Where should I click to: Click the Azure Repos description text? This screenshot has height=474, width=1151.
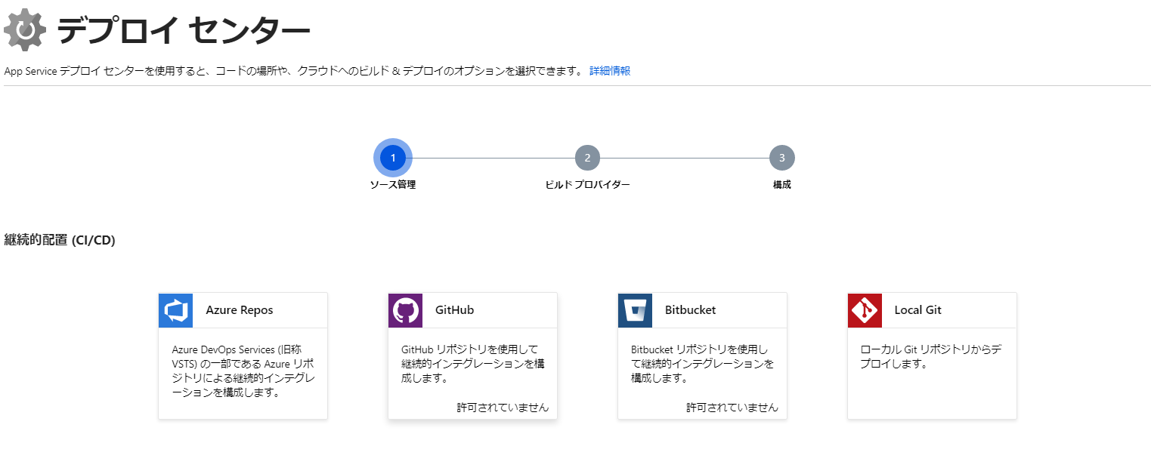pos(243,371)
